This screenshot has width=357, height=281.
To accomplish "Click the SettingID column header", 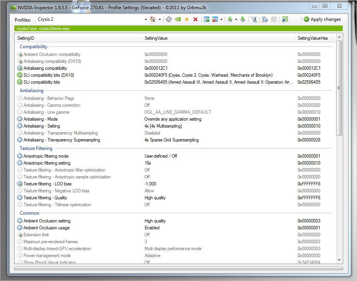I will click(x=78, y=38).
